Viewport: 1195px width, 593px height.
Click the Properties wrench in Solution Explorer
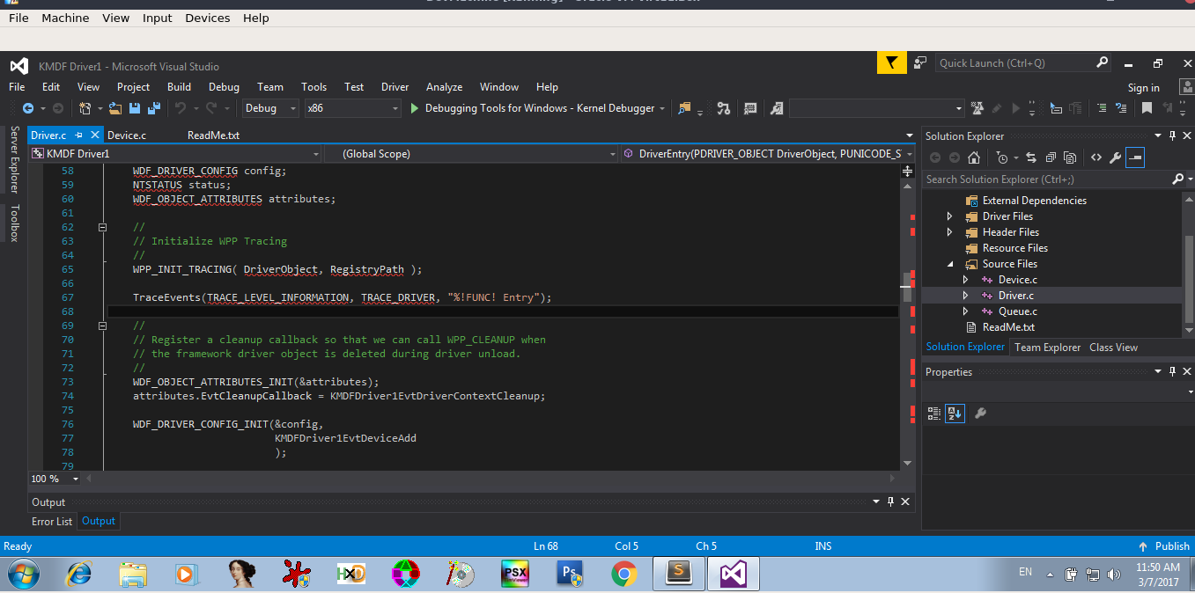[x=1115, y=157]
